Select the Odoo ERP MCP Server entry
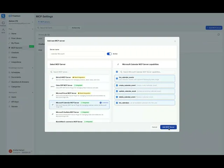Image resolution: width=224 pixels, height=168 pixels. [x=79, y=86]
